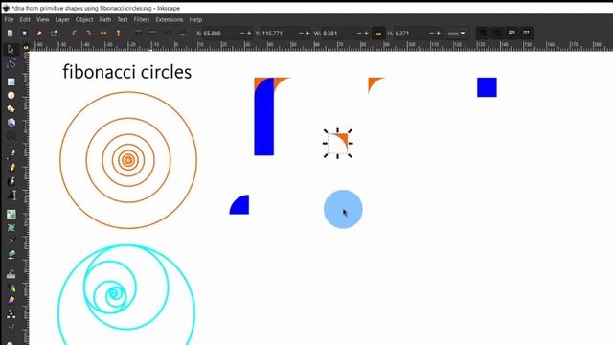Select the Spiral tool
This screenshot has height=345, width=613.
coord(11,136)
